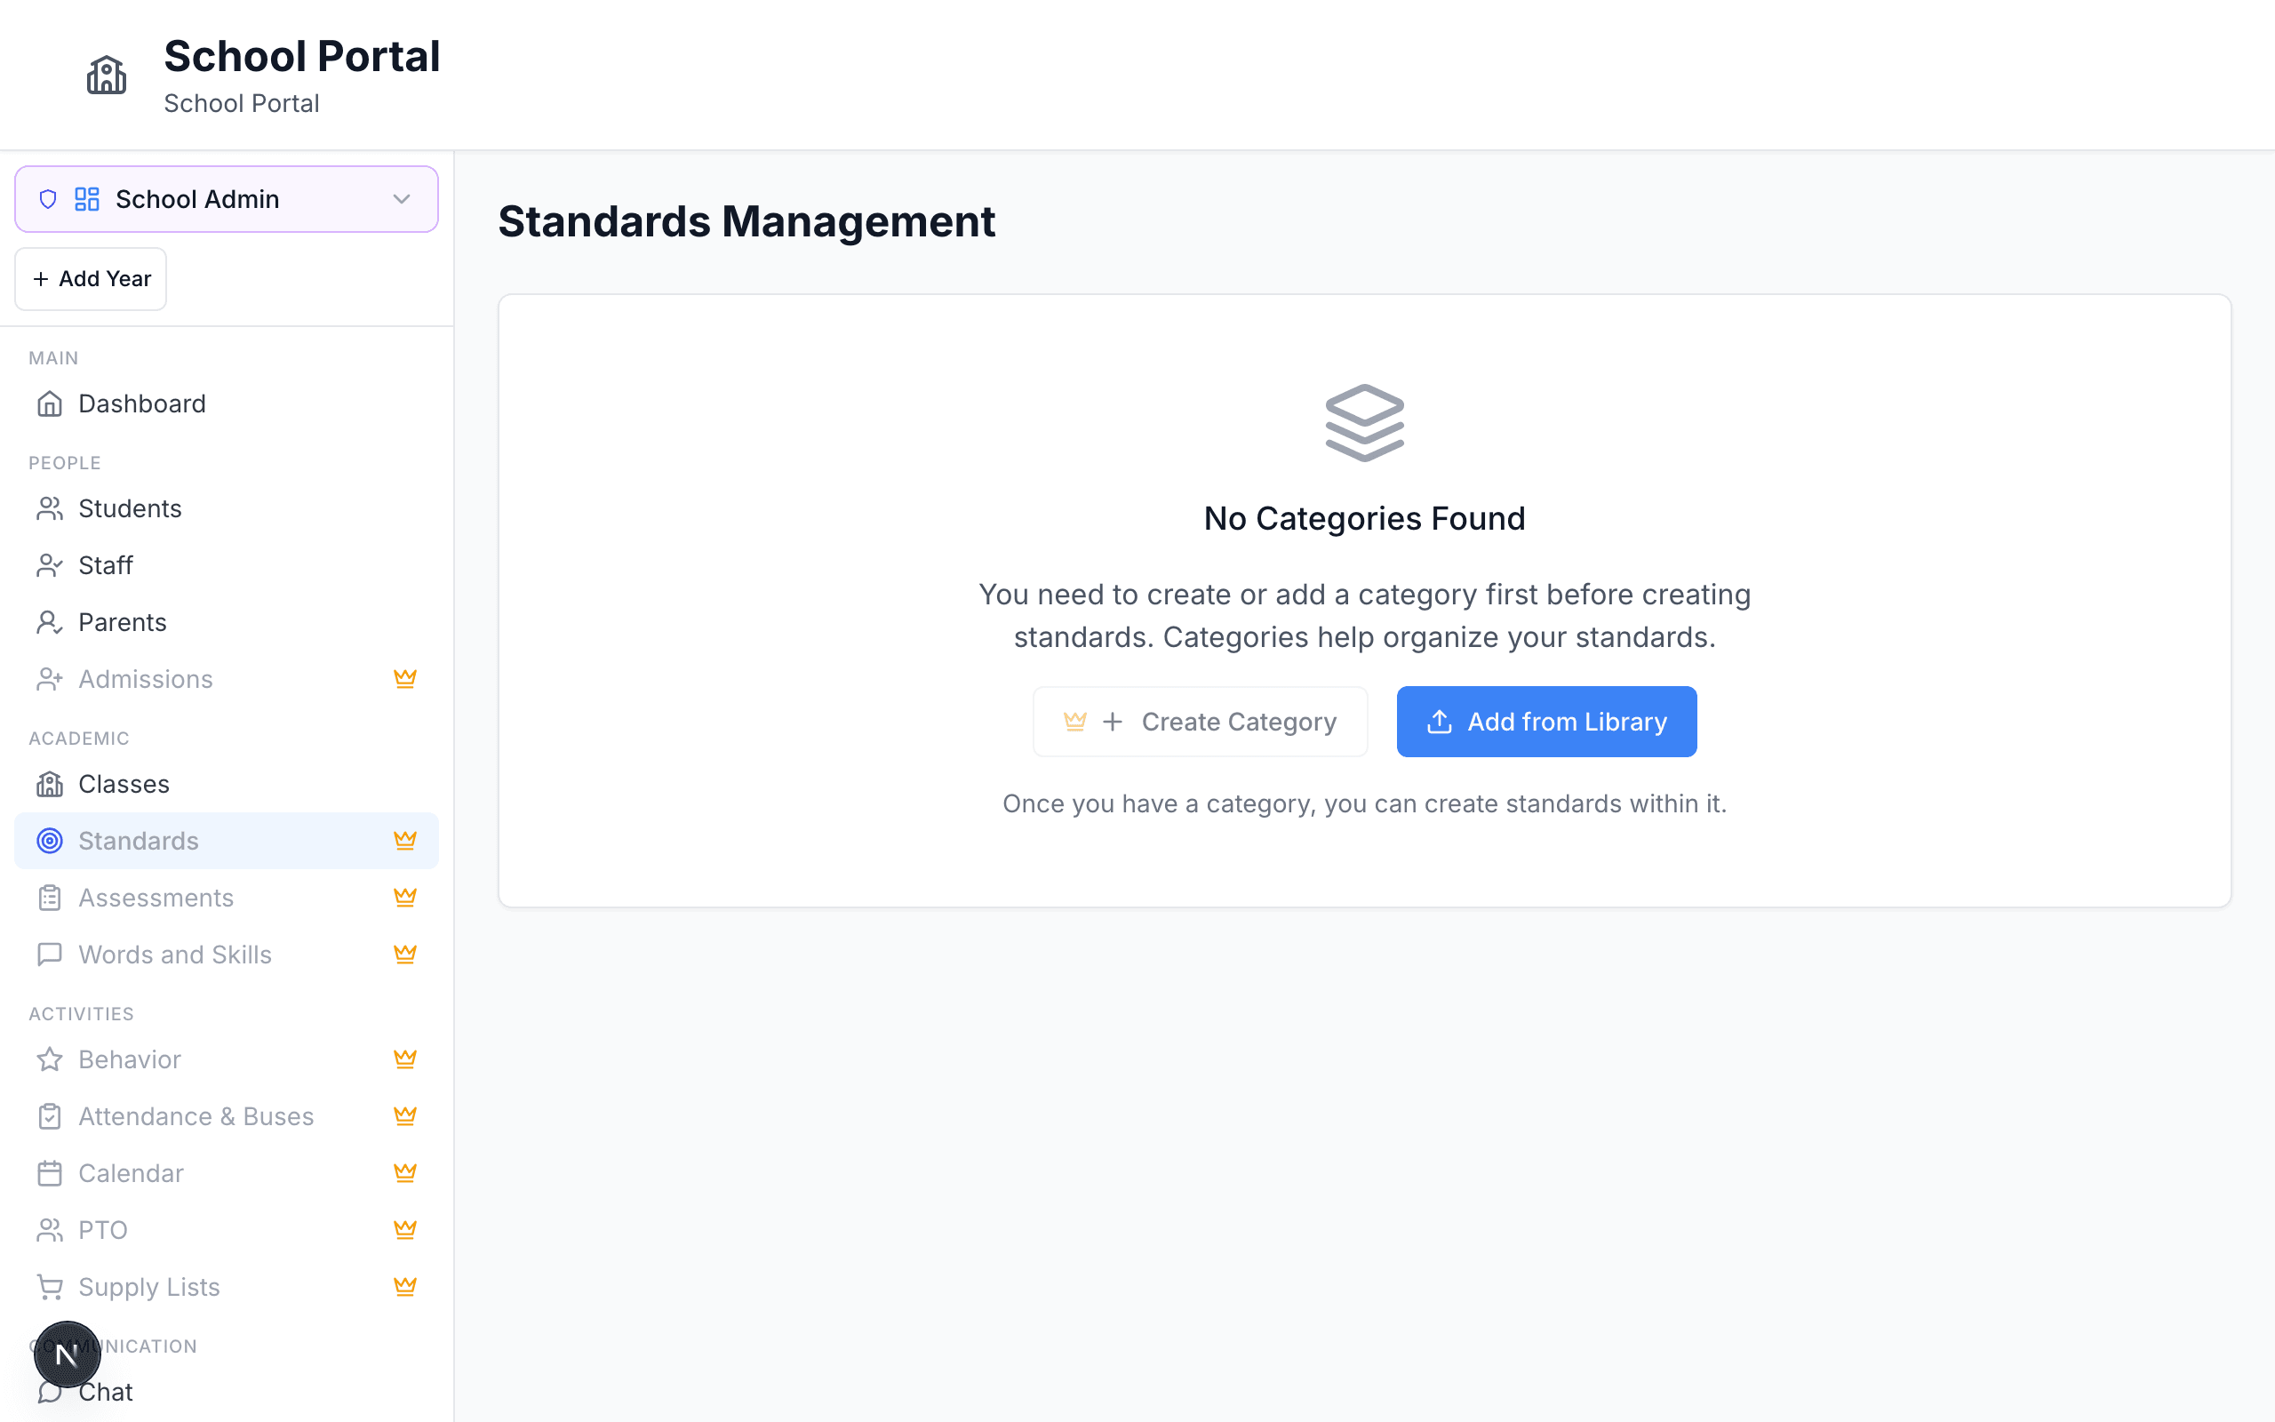2275x1422 pixels.
Task: Open Chat in the Communication section
Action: (x=105, y=1392)
